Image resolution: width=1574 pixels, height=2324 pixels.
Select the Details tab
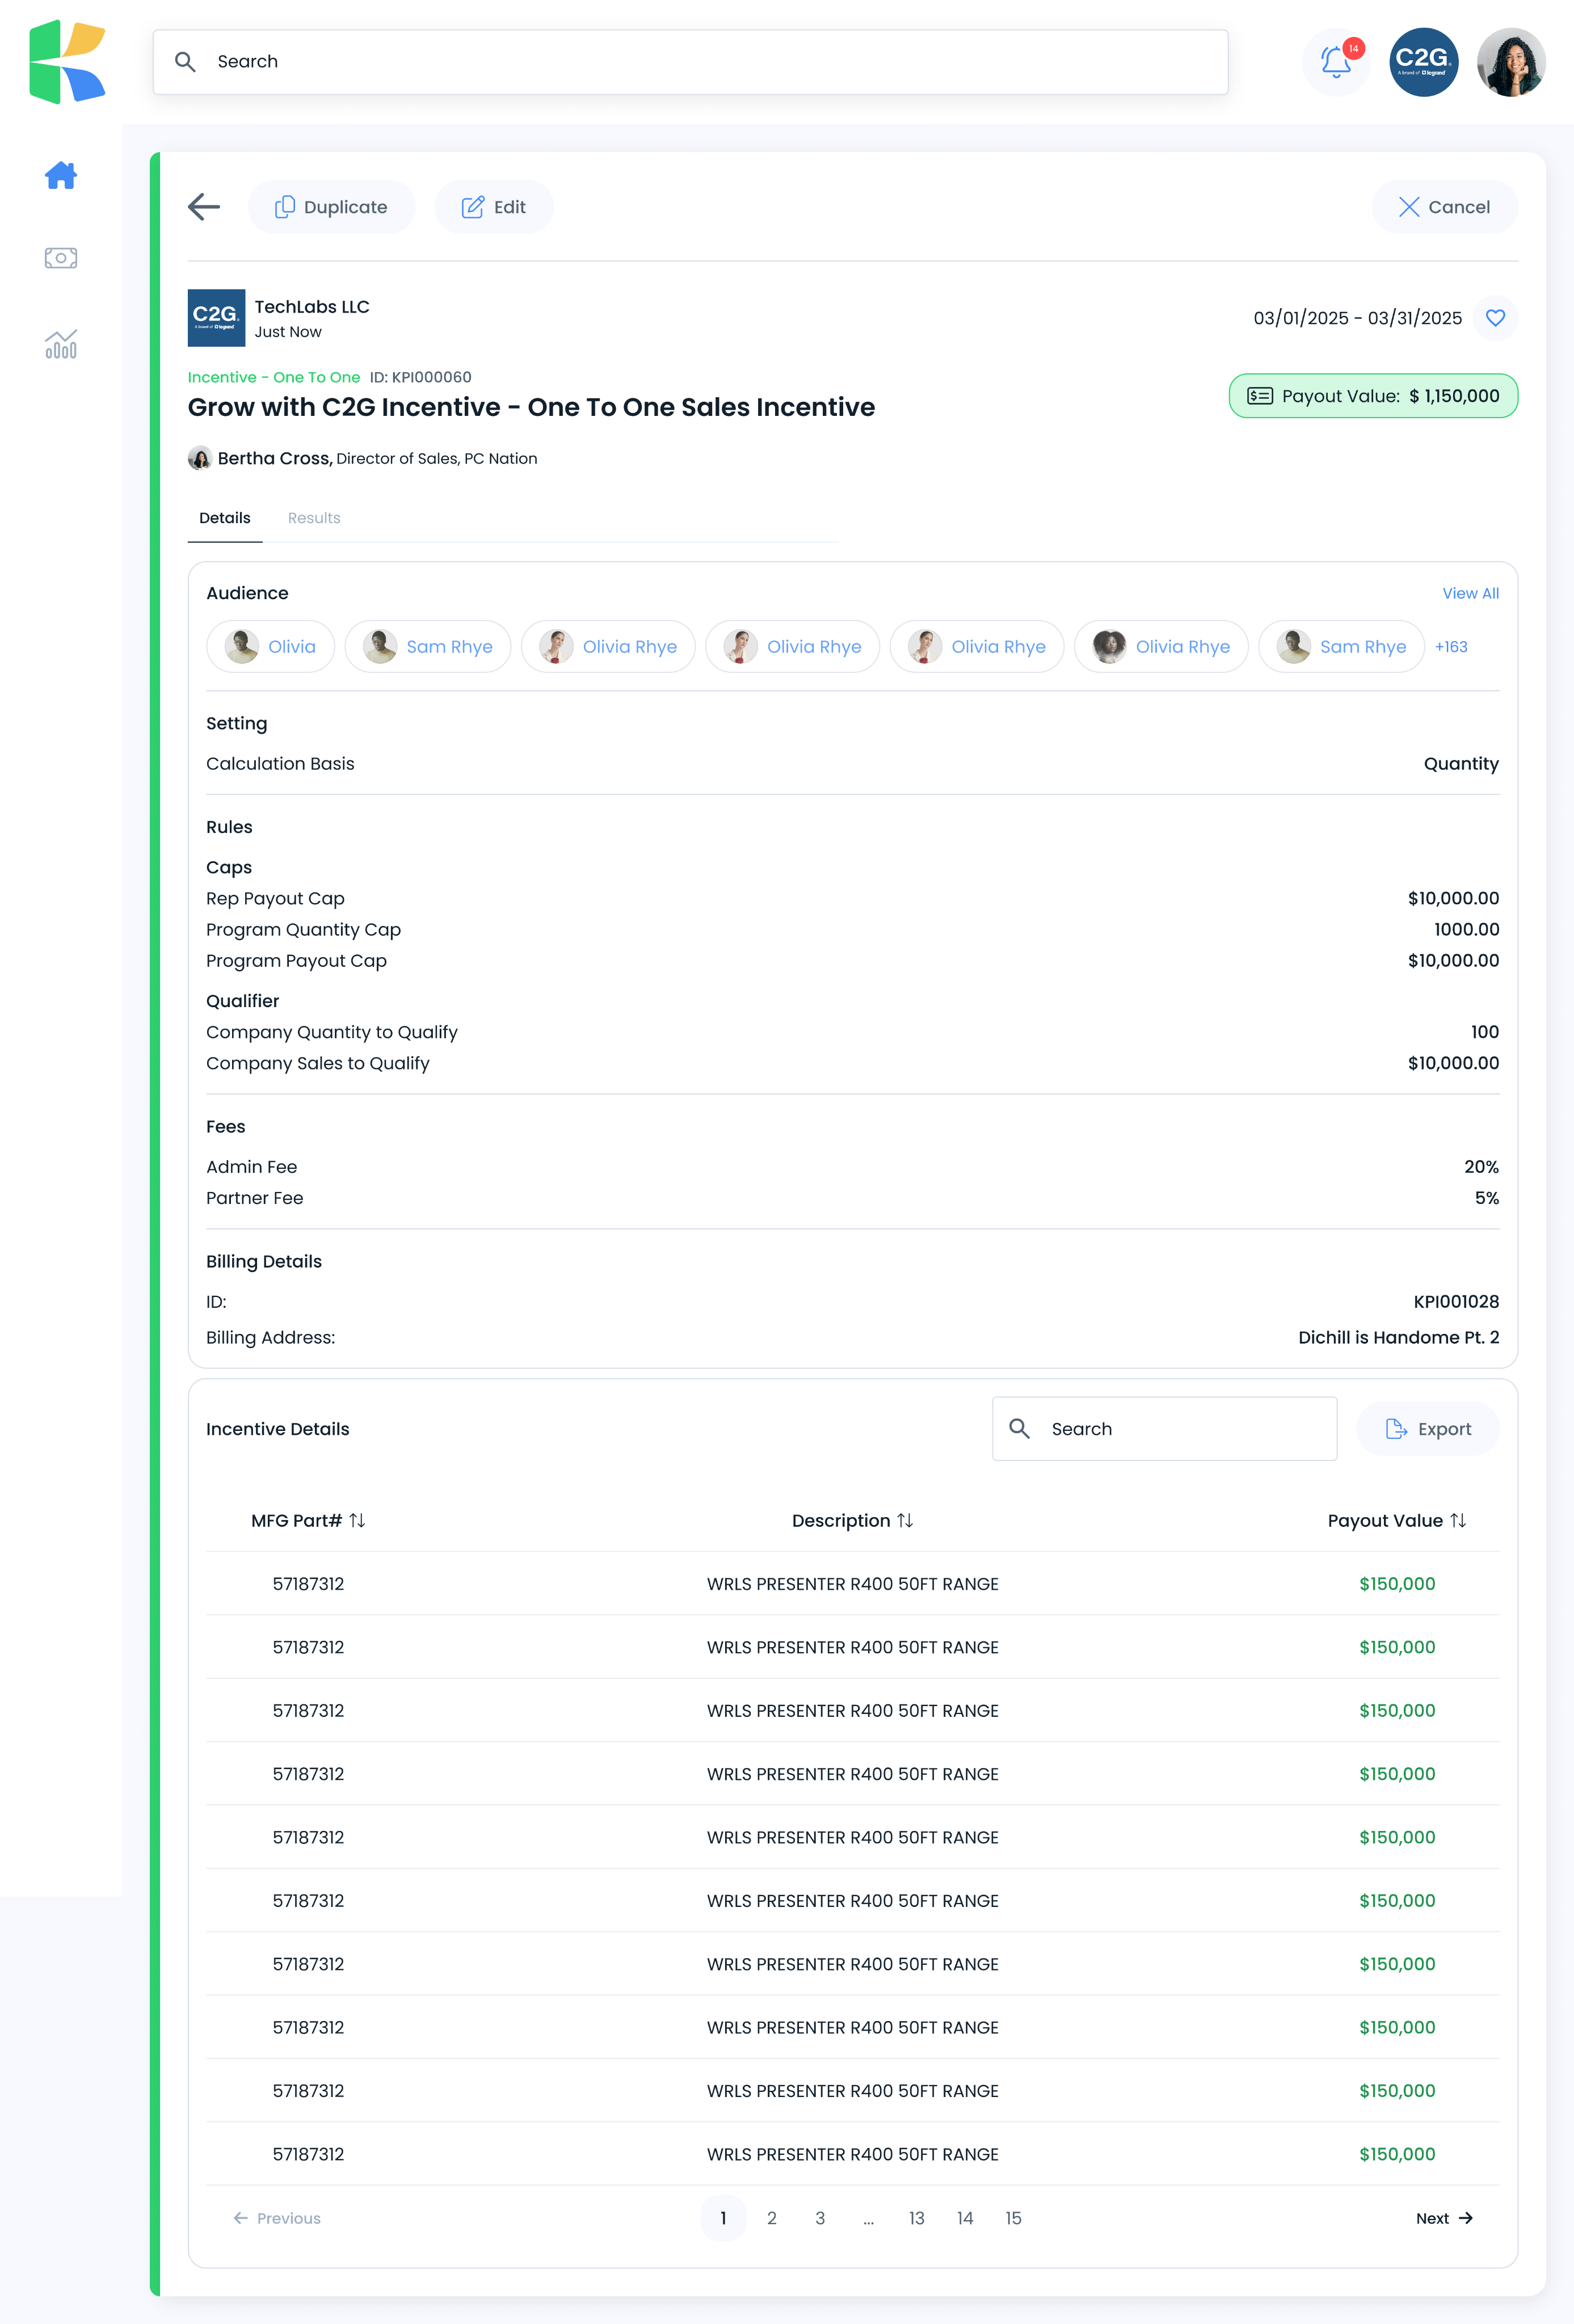(225, 518)
